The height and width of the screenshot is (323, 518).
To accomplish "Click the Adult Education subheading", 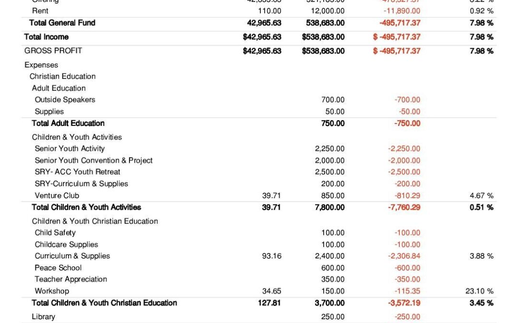I will 59,88.
